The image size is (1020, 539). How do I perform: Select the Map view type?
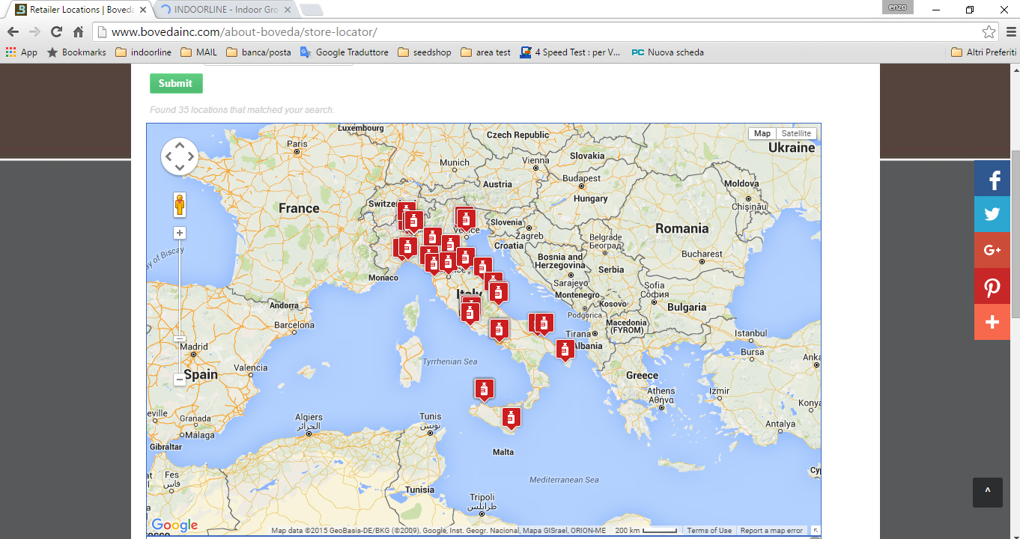click(x=762, y=133)
